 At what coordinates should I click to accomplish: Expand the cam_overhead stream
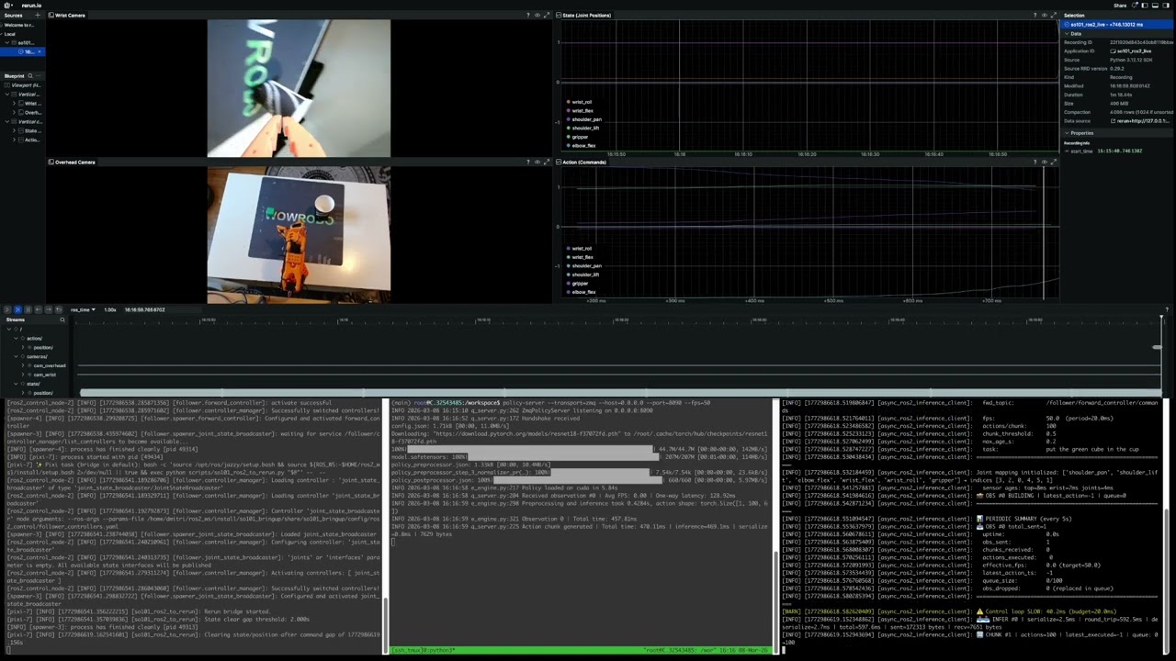click(x=23, y=365)
